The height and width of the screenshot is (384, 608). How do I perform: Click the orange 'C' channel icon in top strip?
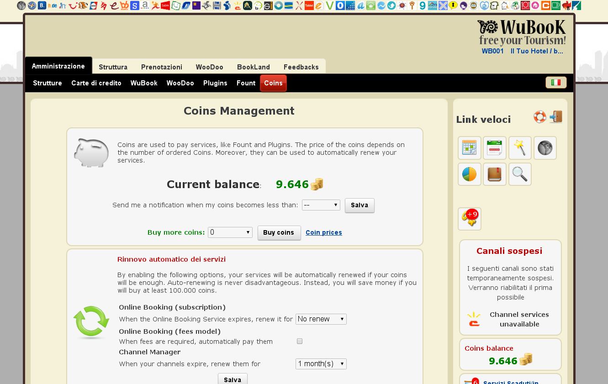coord(545,5)
